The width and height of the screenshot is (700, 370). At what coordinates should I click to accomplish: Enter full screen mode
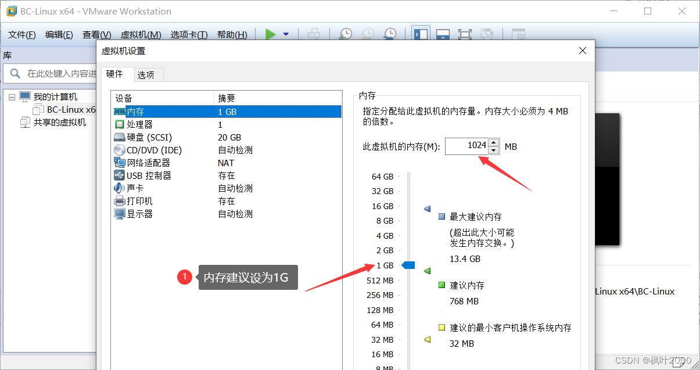[464, 34]
